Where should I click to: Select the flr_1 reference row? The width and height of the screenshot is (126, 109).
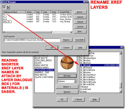click(38, 15)
